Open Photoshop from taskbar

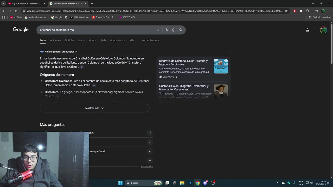coord(190,183)
